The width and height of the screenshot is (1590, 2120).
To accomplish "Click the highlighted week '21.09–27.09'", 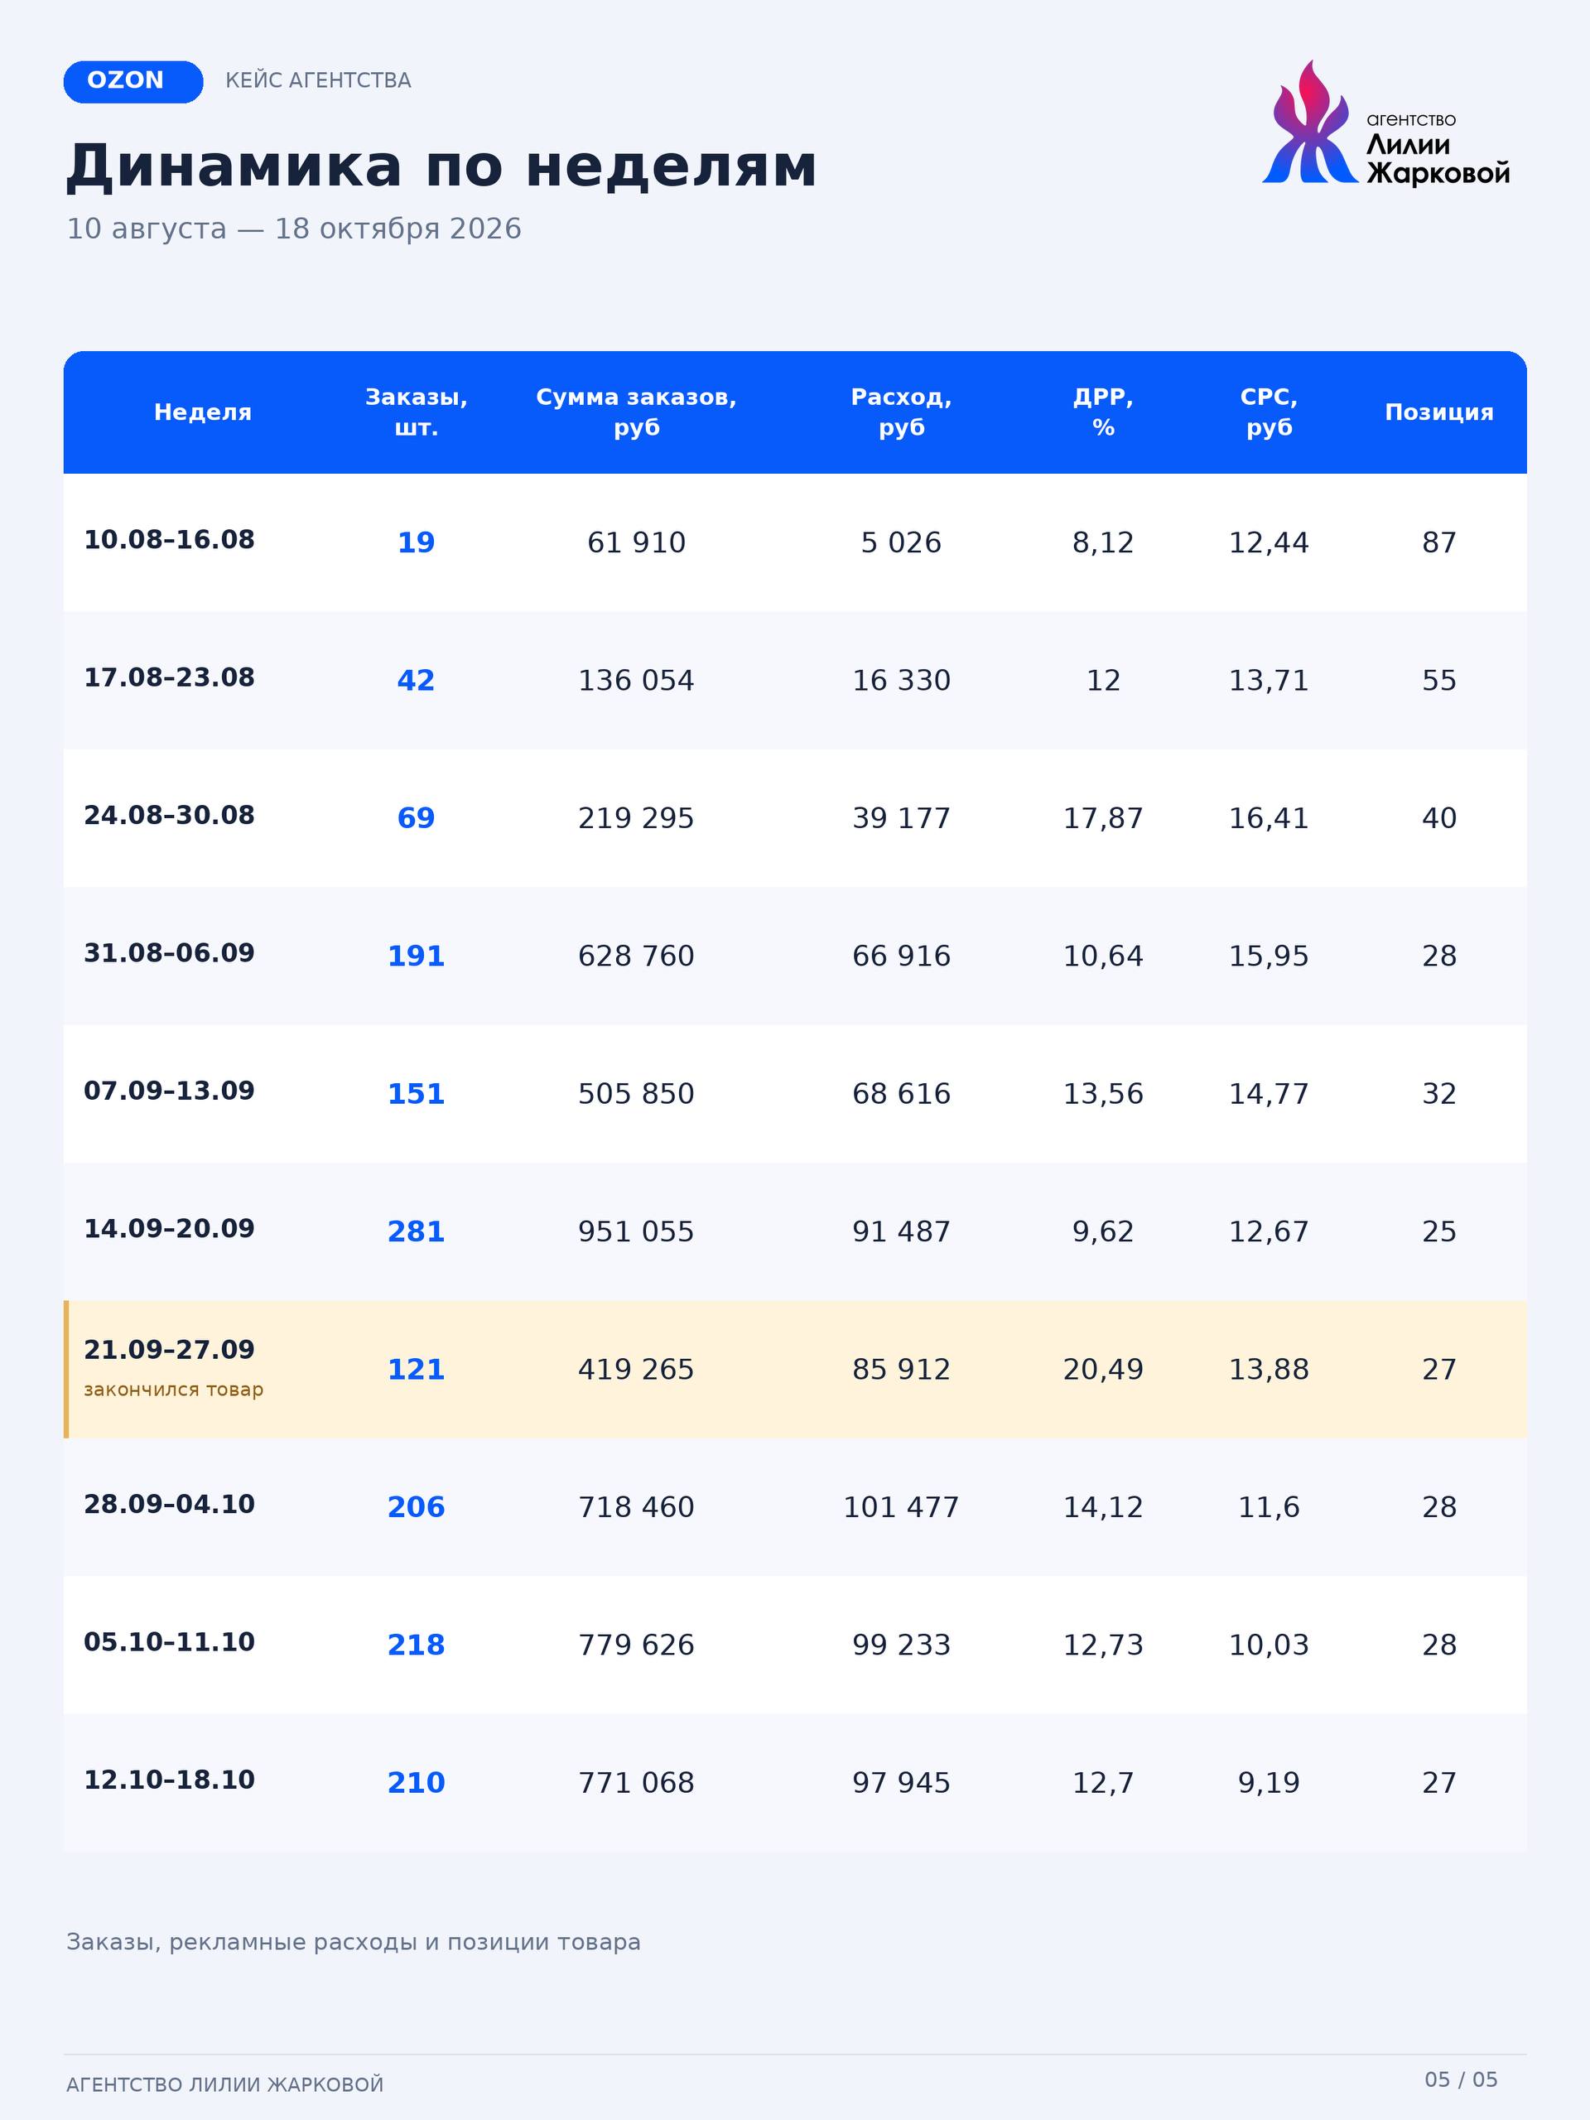I will coord(170,1351).
